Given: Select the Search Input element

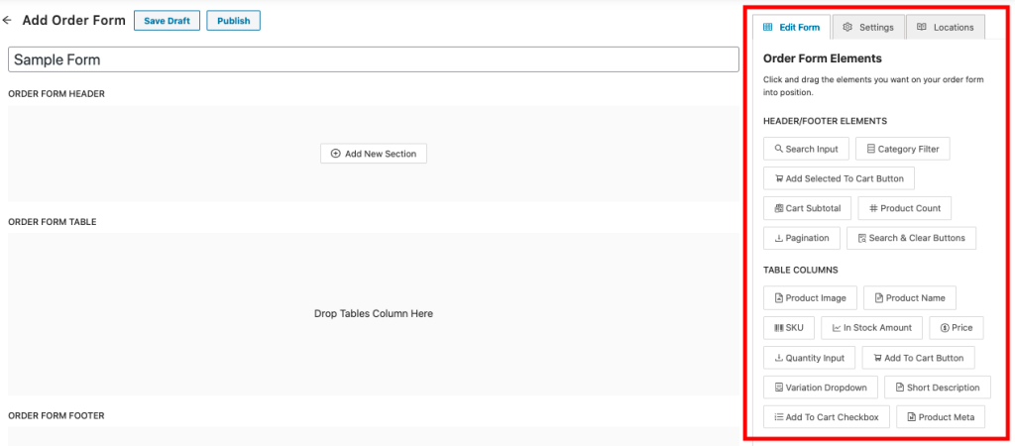Looking at the screenshot, I should click(805, 149).
